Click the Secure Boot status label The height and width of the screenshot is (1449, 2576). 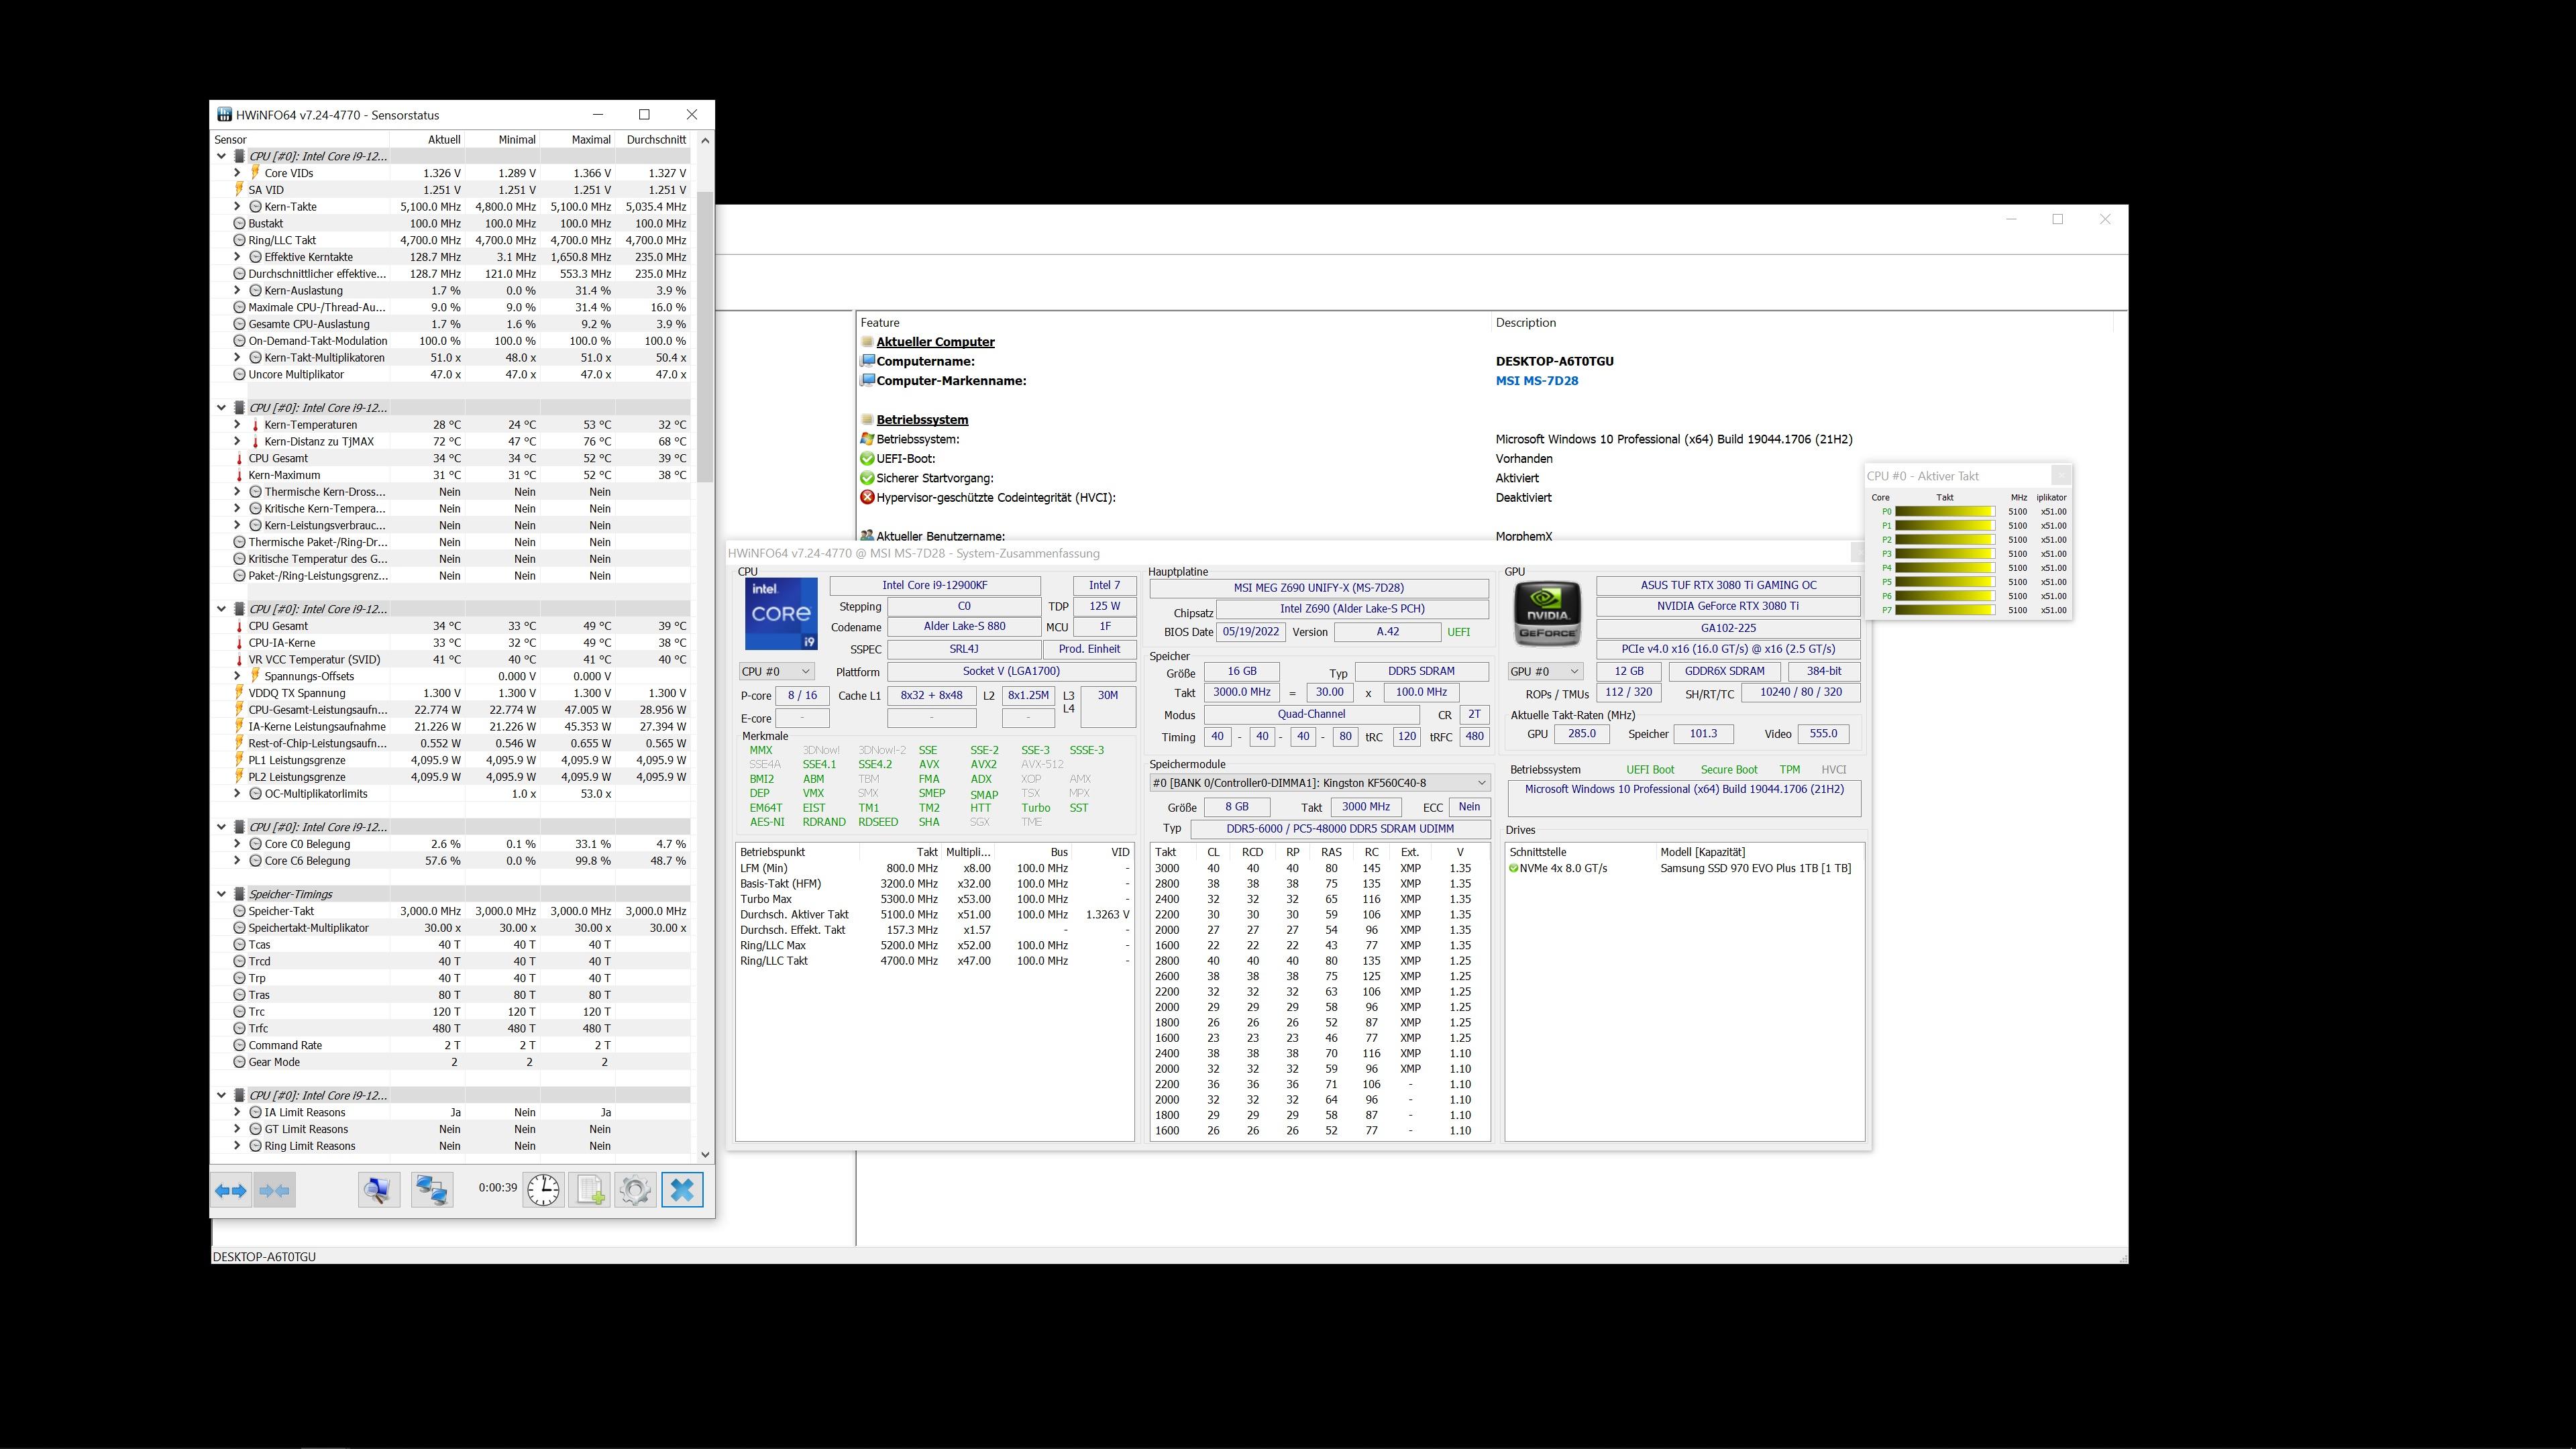point(1728,770)
